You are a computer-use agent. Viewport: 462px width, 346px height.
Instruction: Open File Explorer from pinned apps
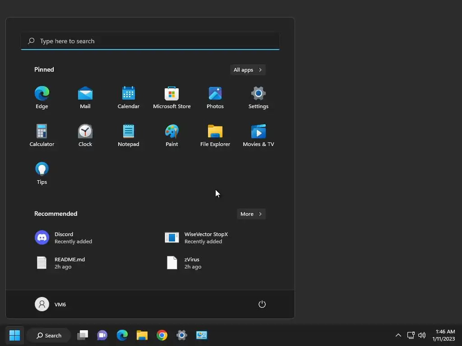coord(215,136)
